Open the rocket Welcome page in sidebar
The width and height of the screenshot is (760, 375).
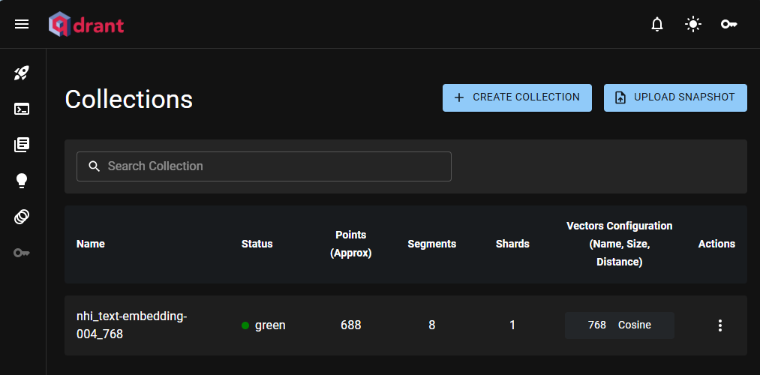[22, 73]
